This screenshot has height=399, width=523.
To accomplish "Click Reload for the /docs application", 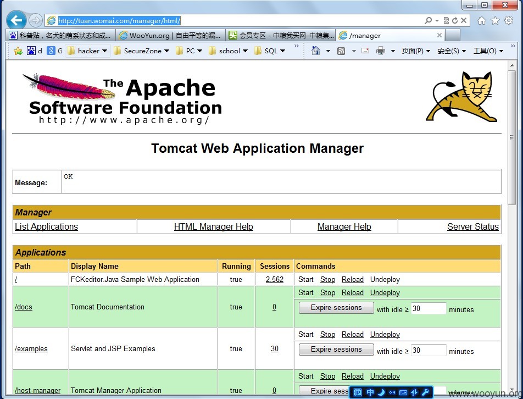I will tap(353, 292).
